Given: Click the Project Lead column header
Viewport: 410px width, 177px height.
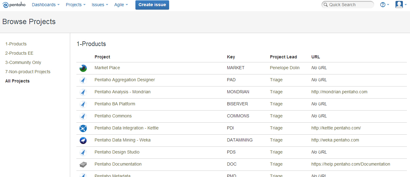Looking at the screenshot, I should pos(283,57).
